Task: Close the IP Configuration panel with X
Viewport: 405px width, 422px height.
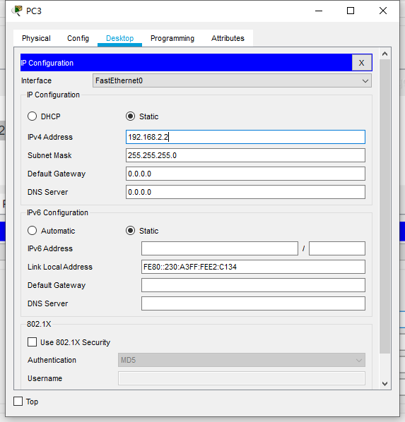Action: (362, 63)
